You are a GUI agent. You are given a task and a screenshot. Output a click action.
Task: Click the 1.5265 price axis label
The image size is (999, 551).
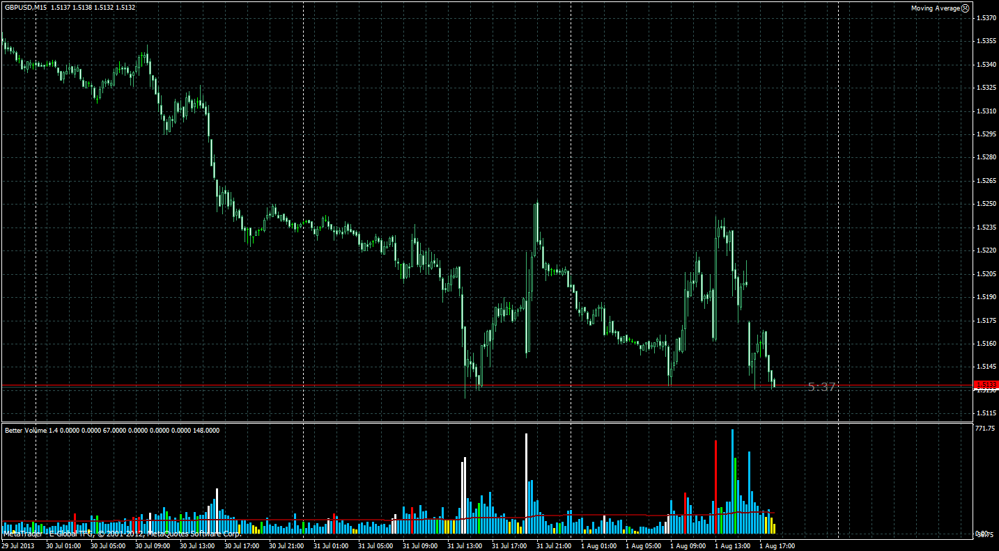pyautogui.click(x=986, y=181)
